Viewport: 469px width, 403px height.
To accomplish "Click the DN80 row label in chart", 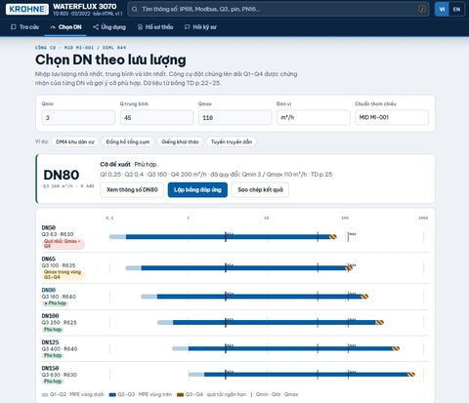I will coord(49,290).
